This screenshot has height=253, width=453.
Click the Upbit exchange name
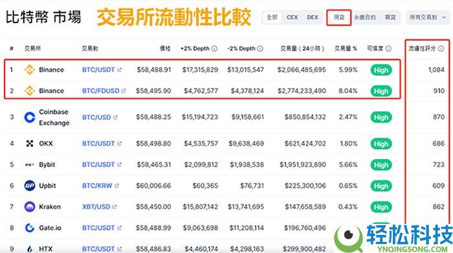pos(47,186)
